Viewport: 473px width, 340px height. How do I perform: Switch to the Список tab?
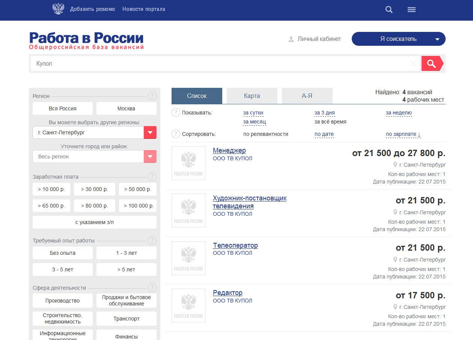(197, 96)
